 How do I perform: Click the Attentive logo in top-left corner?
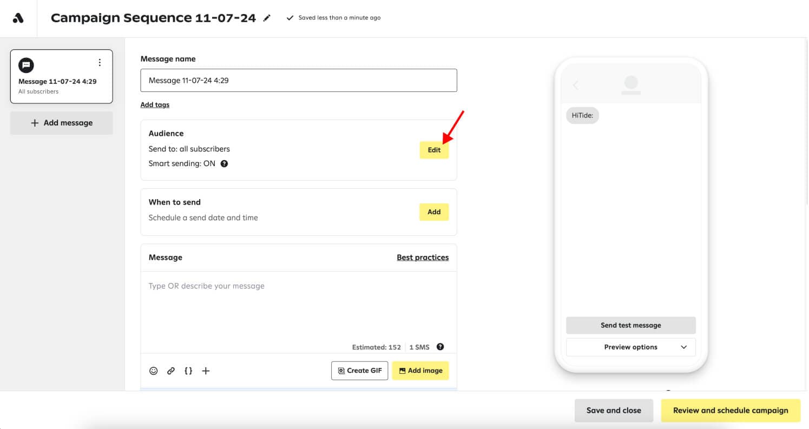(x=18, y=18)
